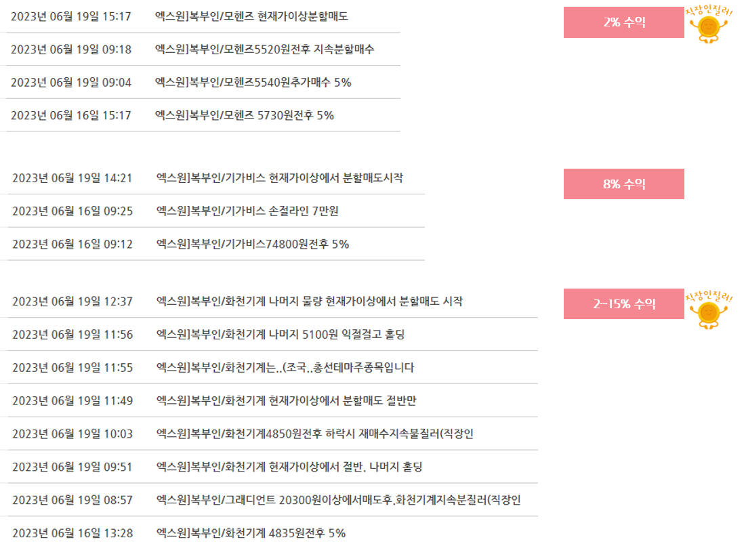Open 화천기계 분할매도 절반만 message
The width and height of the screenshot is (744, 544).
(x=286, y=401)
